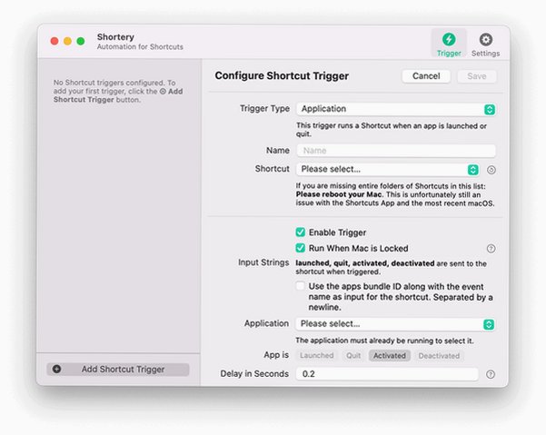Image resolution: width=546 pixels, height=435 pixels.
Task: Open the Application Please select dropdown
Action: (x=395, y=324)
